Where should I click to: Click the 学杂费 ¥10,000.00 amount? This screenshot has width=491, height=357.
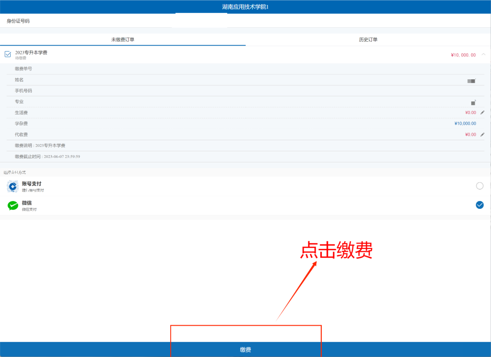click(x=465, y=123)
